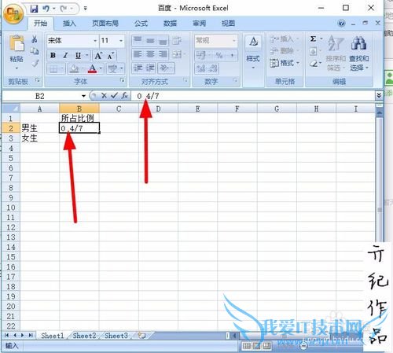Apply red font color
Screen dimensions: 393x353
pyautogui.click(x=92, y=68)
